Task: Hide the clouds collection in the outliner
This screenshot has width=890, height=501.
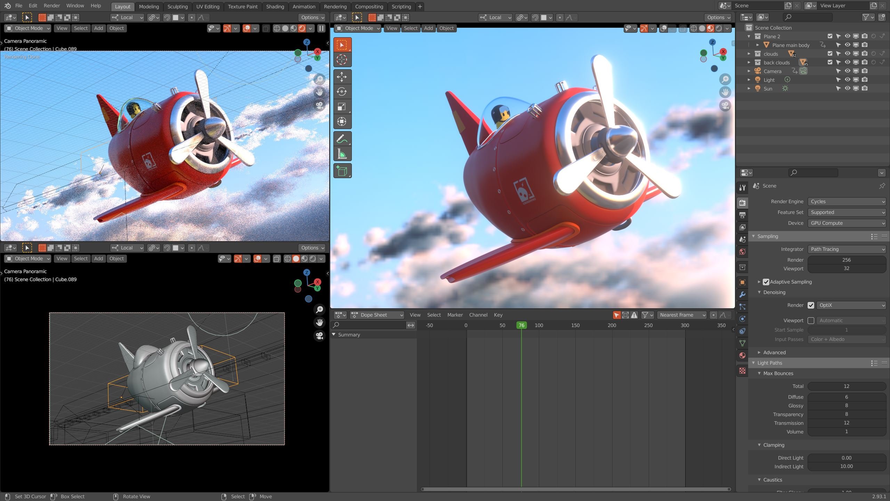Action: (x=848, y=53)
